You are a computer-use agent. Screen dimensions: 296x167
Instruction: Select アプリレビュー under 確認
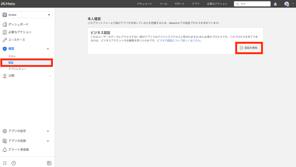pos(17,69)
